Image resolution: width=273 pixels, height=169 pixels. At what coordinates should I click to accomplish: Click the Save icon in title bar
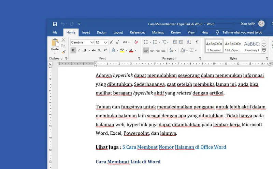[x=55, y=24]
